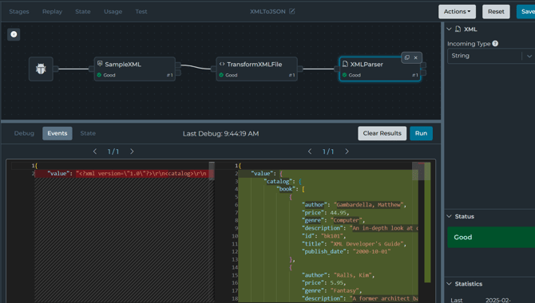Viewport: 535px width, 303px height.
Task: Click the "2000-10-01" publish date value
Action: (371, 251)
